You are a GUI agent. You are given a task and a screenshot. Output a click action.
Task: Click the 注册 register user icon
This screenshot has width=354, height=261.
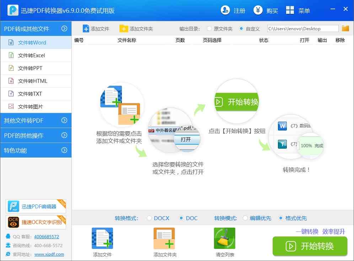[225, 10]
